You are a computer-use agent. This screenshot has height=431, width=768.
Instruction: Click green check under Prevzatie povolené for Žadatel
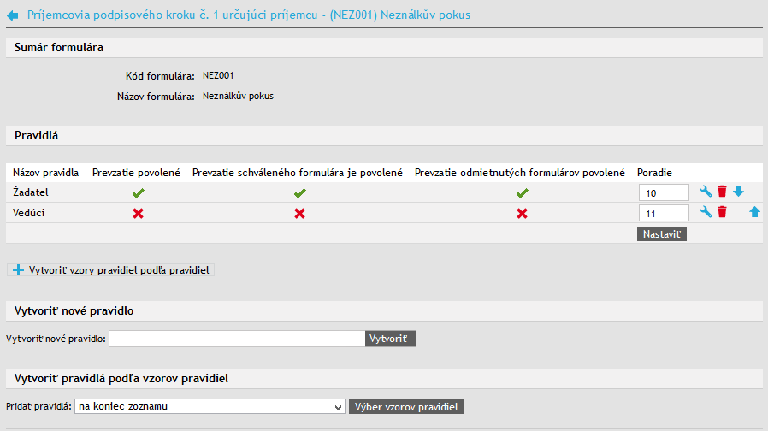[137, 193]
